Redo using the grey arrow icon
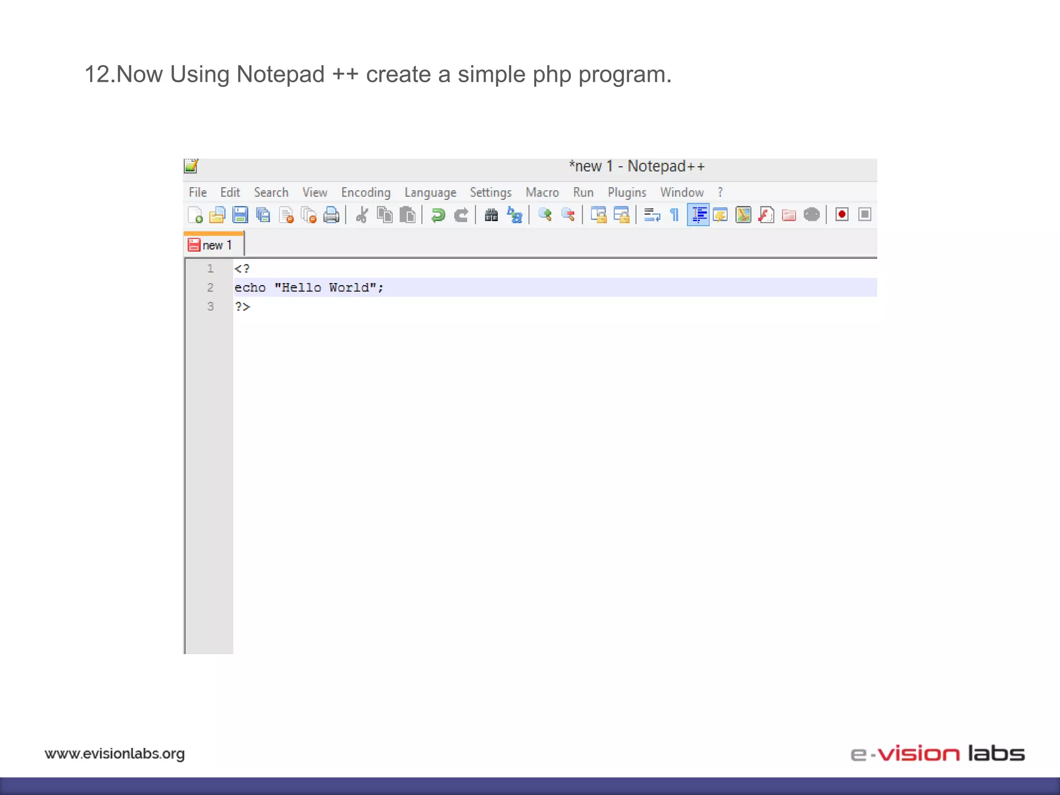The width and height of the screenshot is (1060, 795). pos(461,215)
